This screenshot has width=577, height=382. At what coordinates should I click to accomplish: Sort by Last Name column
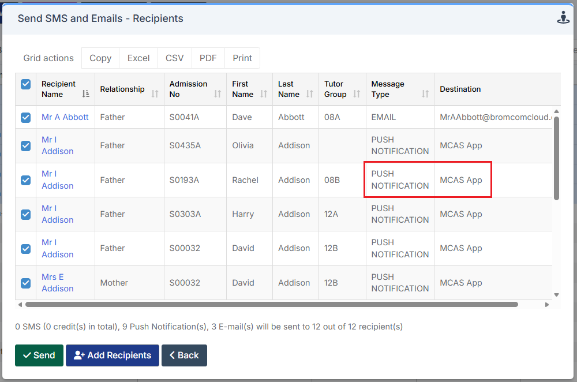309,94
